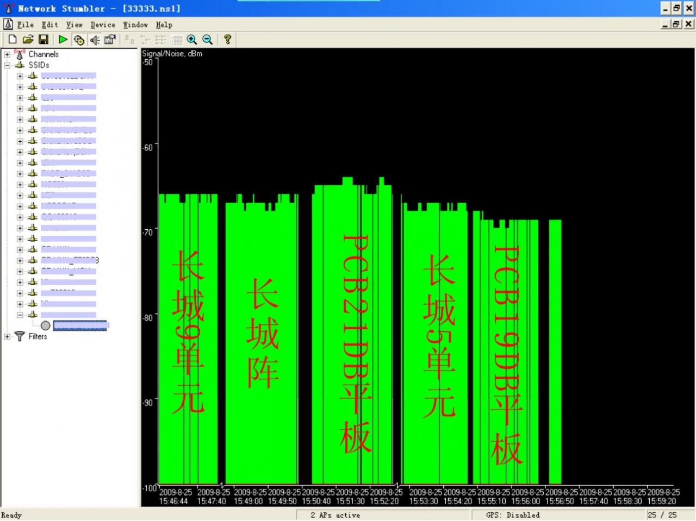Image resolution: width=696 pixels, height=521 pixels.
Task: Toggle auto-configure gear icon in toolbar
Action: (x=79, y=40)
